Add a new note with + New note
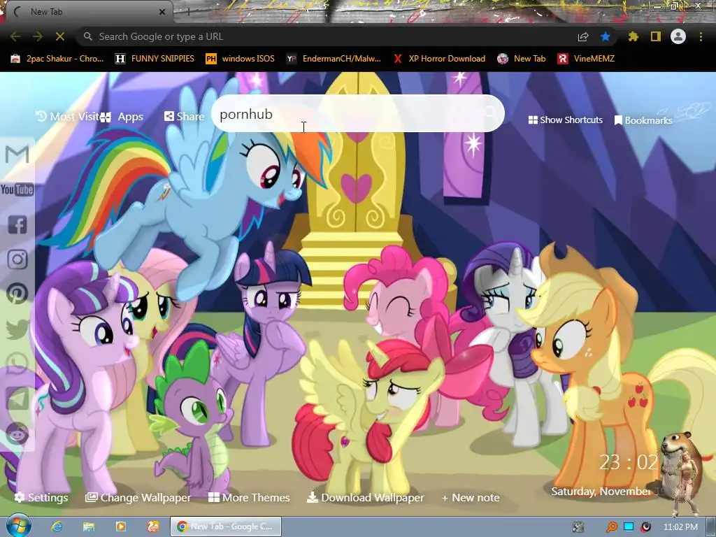The height and width of the screenshot is (537, 716). 471,497
